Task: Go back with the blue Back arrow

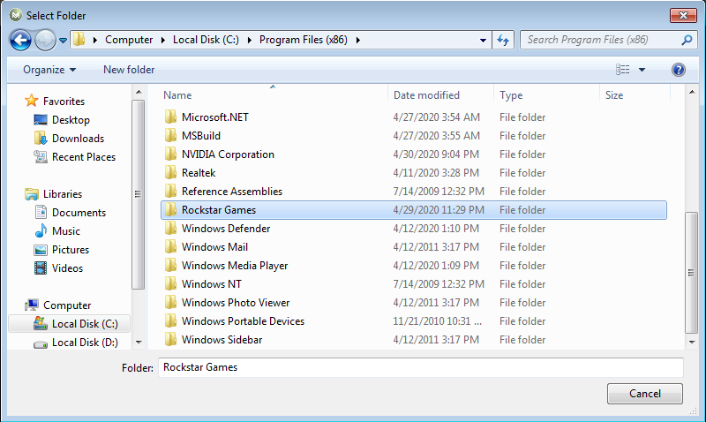Action: pyautogui.click(x=20, y=40)
